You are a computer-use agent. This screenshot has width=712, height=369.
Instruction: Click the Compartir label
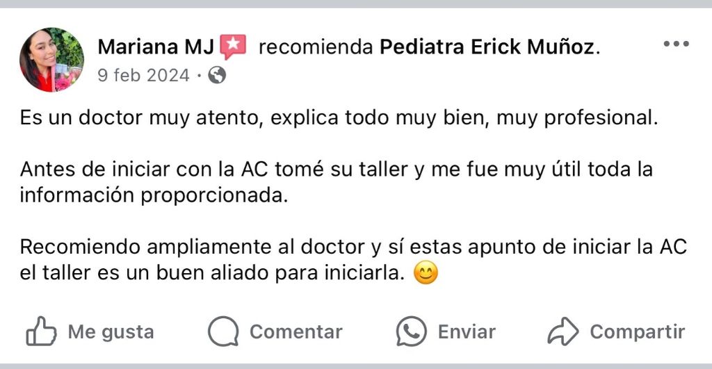[x=637, y=332]
